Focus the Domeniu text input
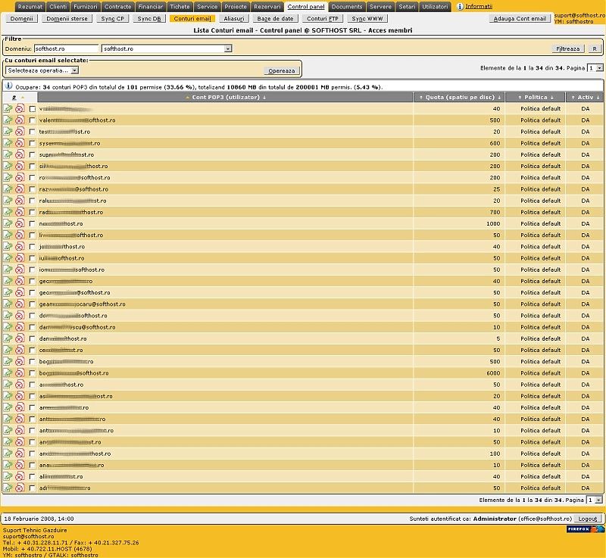 click(x=67, y=48)
